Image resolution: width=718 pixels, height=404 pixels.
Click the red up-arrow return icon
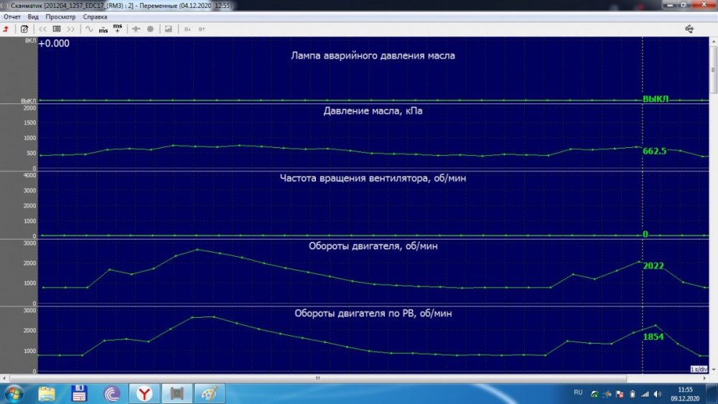[x=6, y=29]
